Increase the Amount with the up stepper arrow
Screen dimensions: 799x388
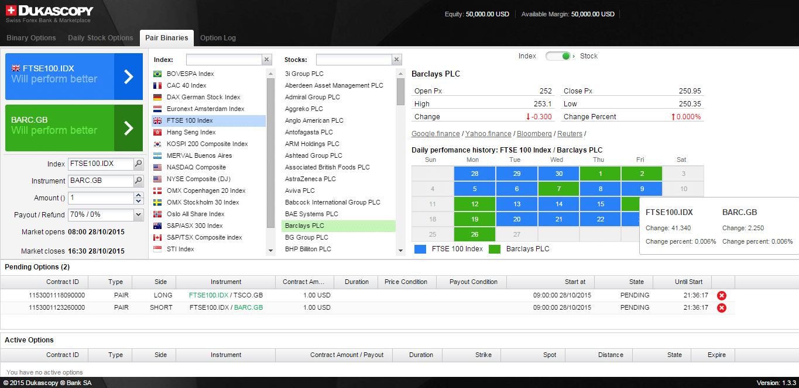[138, 195]
